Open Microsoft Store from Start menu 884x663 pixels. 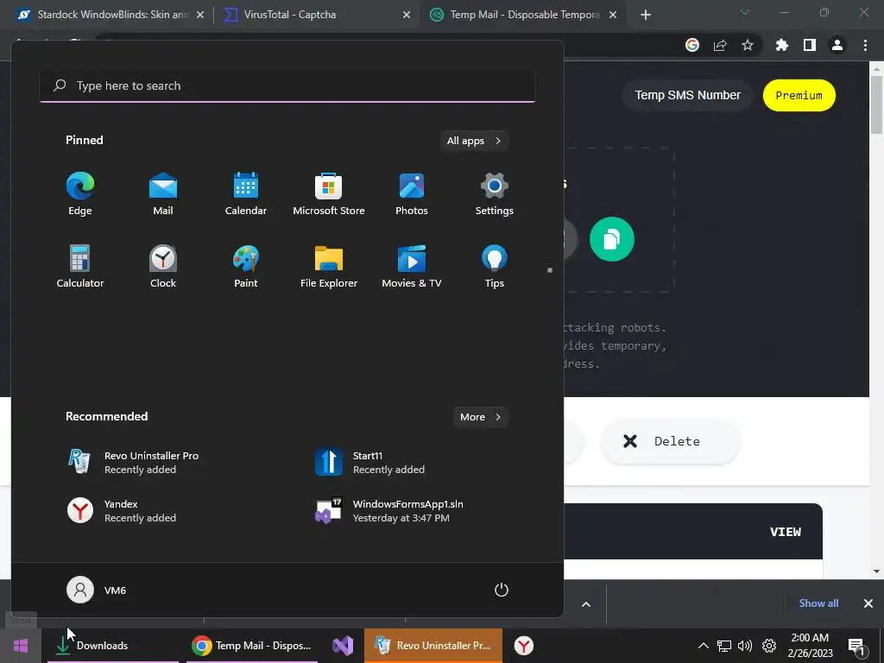(x=329, y=194)
